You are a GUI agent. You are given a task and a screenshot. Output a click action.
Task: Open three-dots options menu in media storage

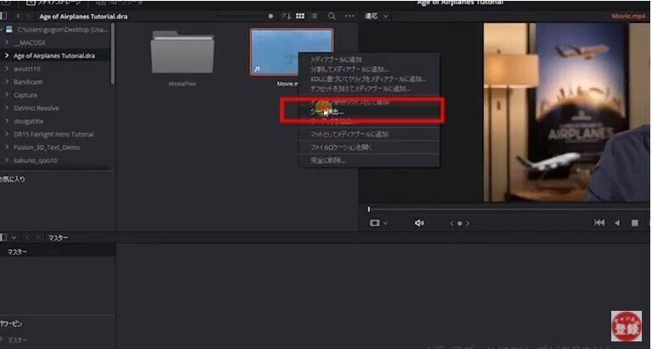point(349,16)
